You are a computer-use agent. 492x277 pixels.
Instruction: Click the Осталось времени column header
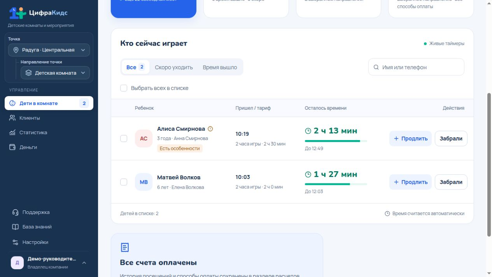[x=326, y=108]
